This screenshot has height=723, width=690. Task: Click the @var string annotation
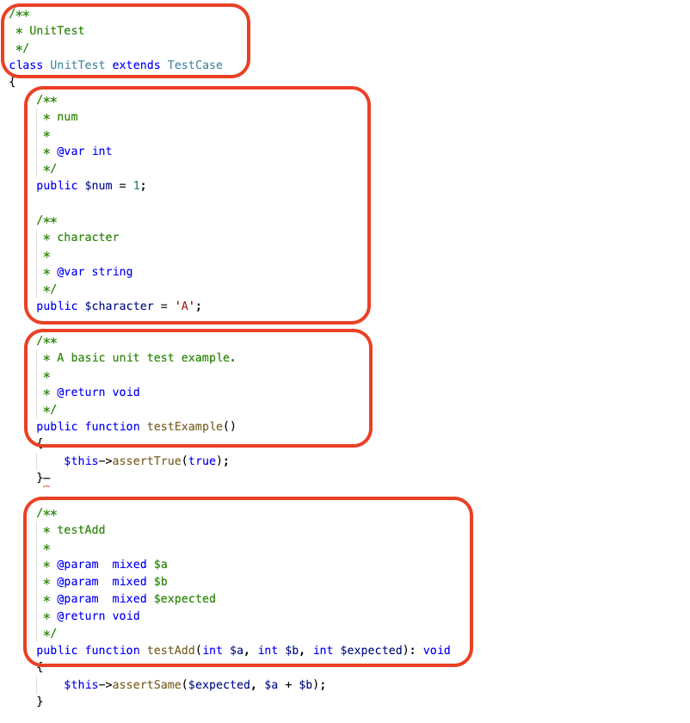[95, 271]
